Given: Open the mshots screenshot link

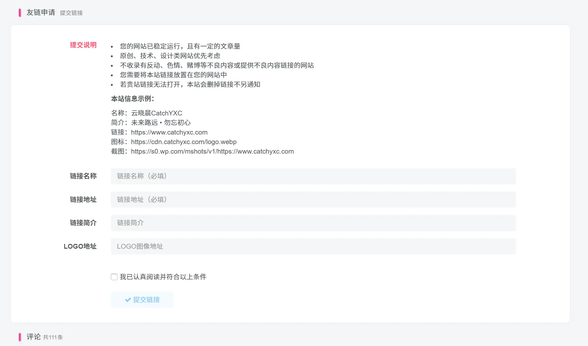Looking at the screenshot, I should click(x=212, y=151).
